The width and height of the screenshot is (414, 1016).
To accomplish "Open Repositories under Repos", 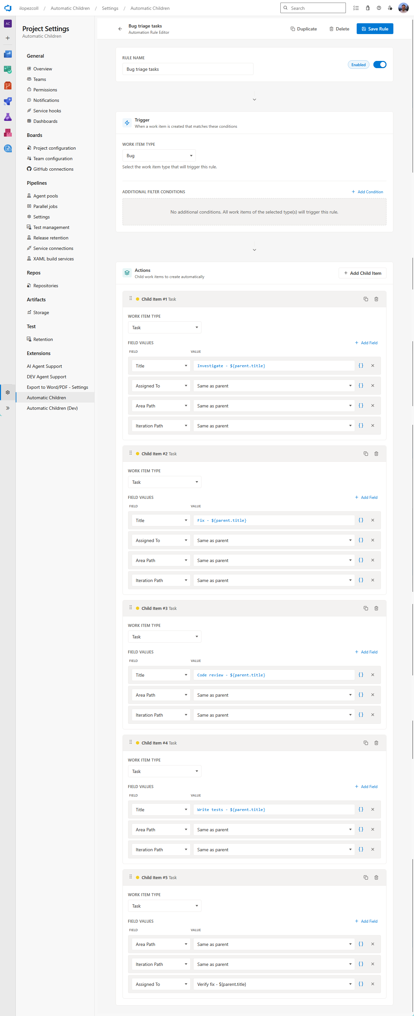I will (x=45, y=286).
